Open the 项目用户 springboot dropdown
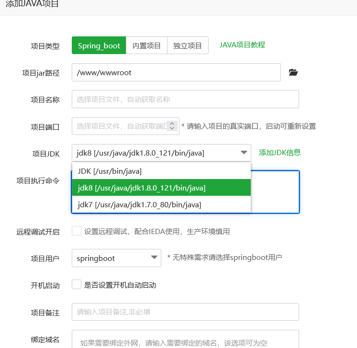The height and width of the screenshot is (348, 357). pos(116,258)
